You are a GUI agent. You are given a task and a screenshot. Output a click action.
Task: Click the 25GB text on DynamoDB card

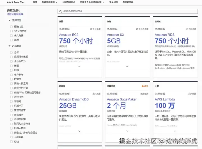[x=68, y=106]
